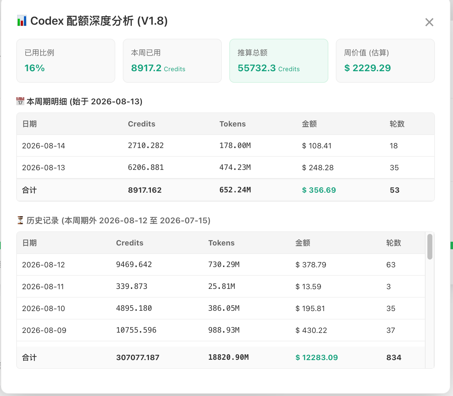Click the amount $ 195.81
This screenshot has height=396, width=453.
point(310,309)
